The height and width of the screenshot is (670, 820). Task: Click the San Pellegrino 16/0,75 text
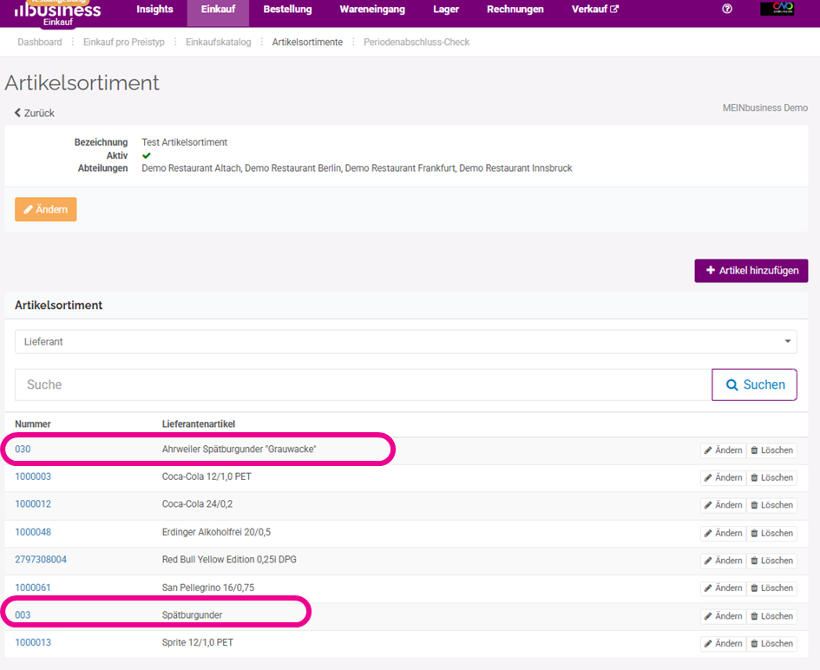208,588
